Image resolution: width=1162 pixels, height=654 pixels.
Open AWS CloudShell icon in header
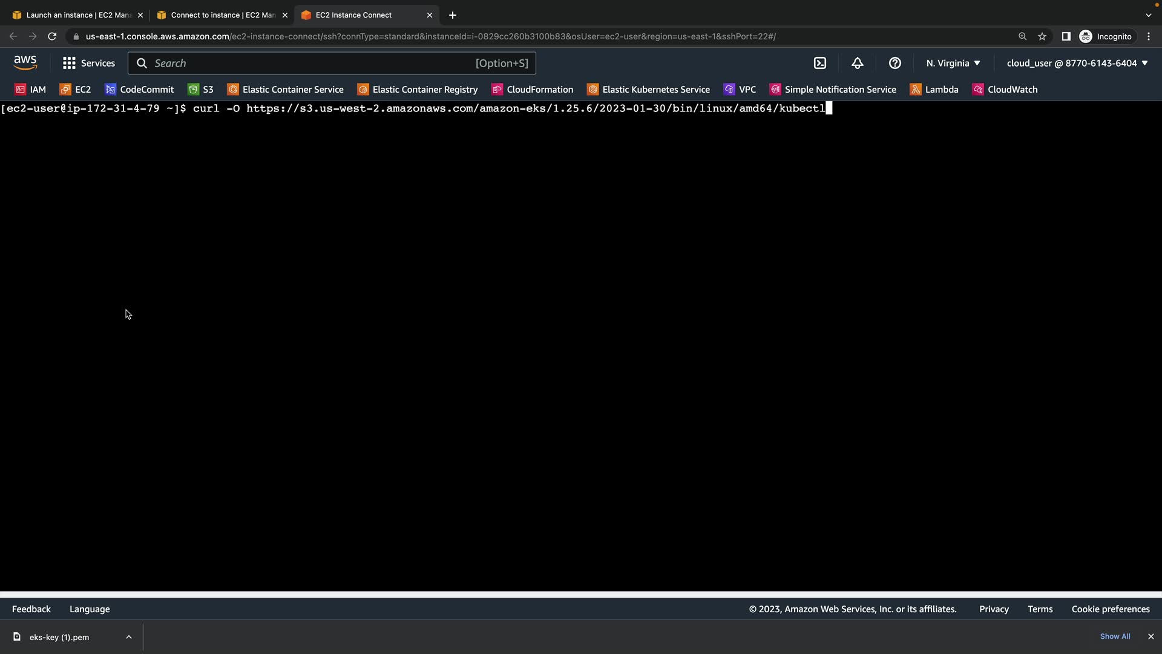click(820, 63)
